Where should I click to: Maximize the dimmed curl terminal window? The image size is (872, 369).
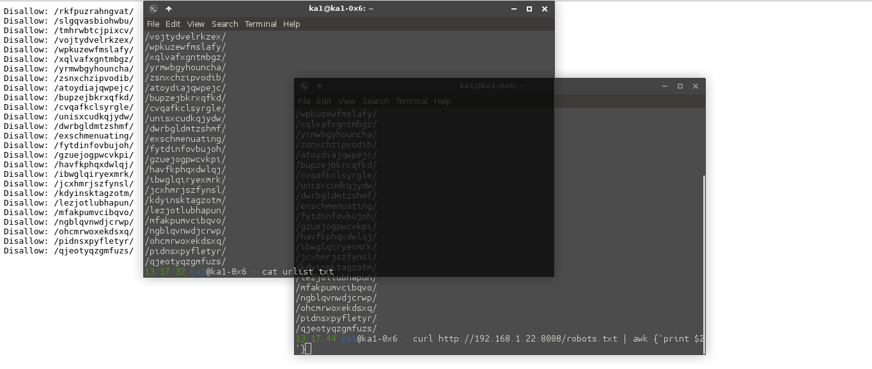[x=680, y=86]
